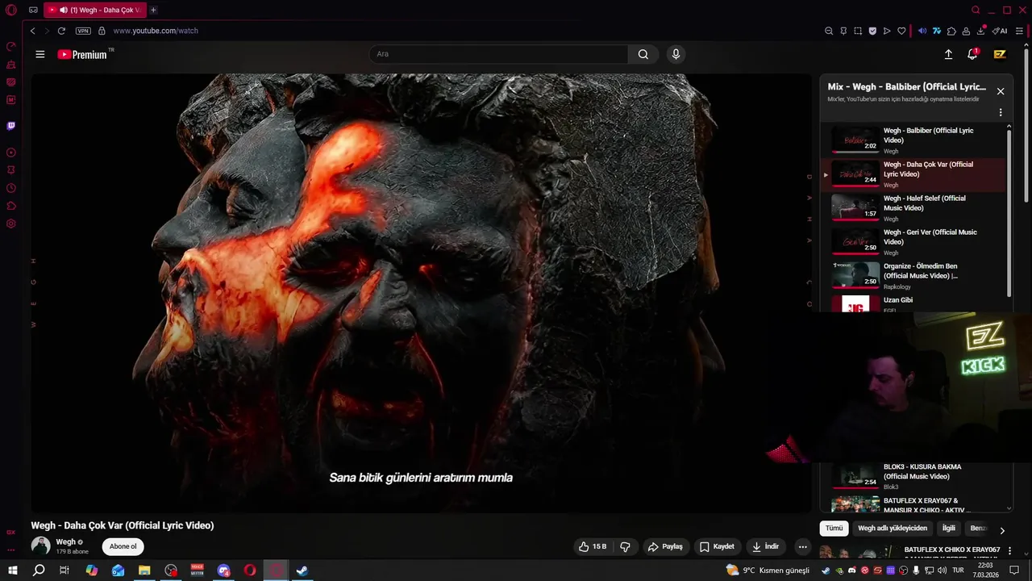This screenshot has width=1032, height=581.
Task: Open the video's more actions ellipsis
Action: pos(802,546)
